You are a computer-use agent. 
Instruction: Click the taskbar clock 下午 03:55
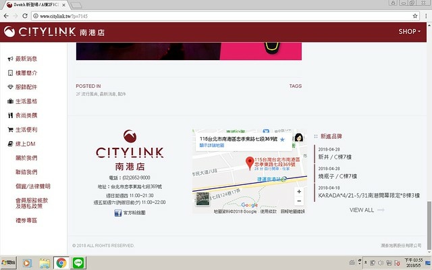[x=413, y=263]
